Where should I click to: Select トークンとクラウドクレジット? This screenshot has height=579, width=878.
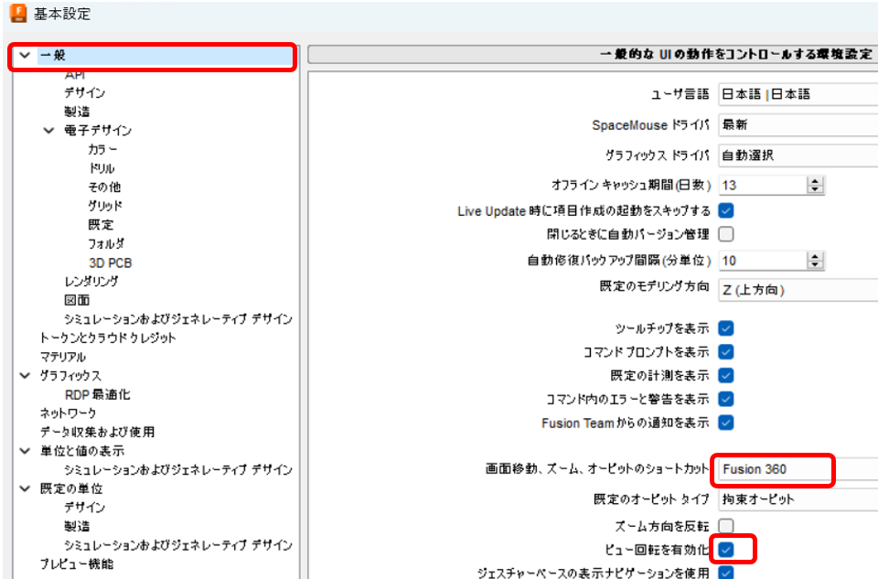[x=108, y=338]
